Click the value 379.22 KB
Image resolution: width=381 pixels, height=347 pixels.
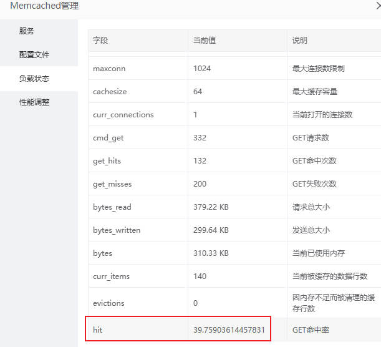211,207
